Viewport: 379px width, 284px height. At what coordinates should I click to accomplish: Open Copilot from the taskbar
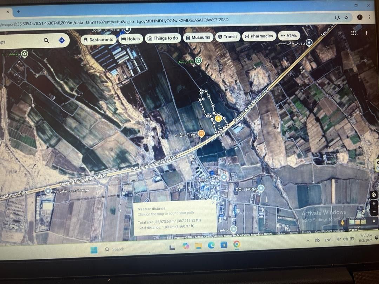point(186,246)
